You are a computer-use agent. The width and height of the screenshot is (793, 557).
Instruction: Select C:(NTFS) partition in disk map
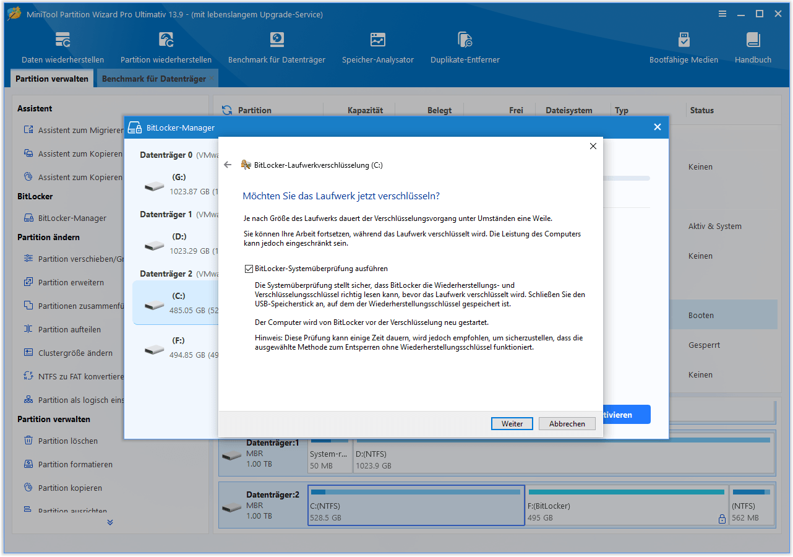pos(416,506)
